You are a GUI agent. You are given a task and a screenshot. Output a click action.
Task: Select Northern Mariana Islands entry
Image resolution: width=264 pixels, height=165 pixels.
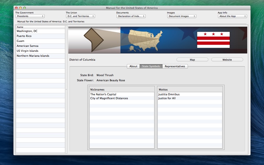click(x=33, y=56)
